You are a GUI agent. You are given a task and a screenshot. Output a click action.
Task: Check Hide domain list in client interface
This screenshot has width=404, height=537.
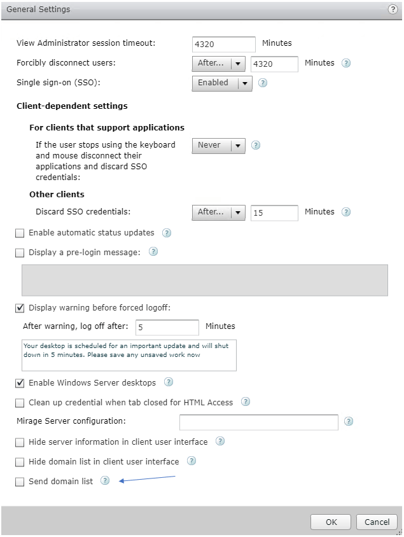point(20,461)
